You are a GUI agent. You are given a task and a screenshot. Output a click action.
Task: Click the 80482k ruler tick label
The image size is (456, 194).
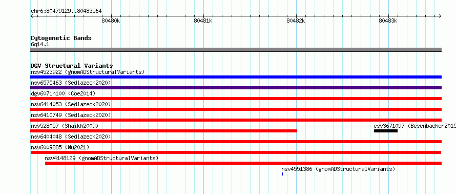[x=296, y=21]
